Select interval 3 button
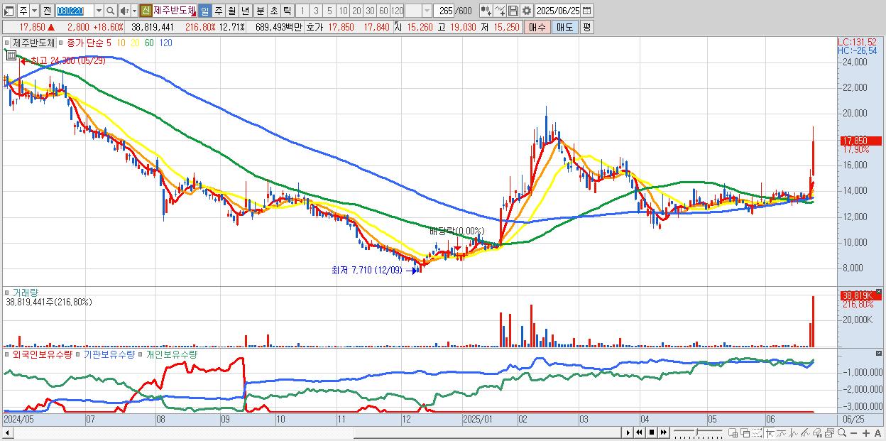The image size is (886, 441). point(316,11)
